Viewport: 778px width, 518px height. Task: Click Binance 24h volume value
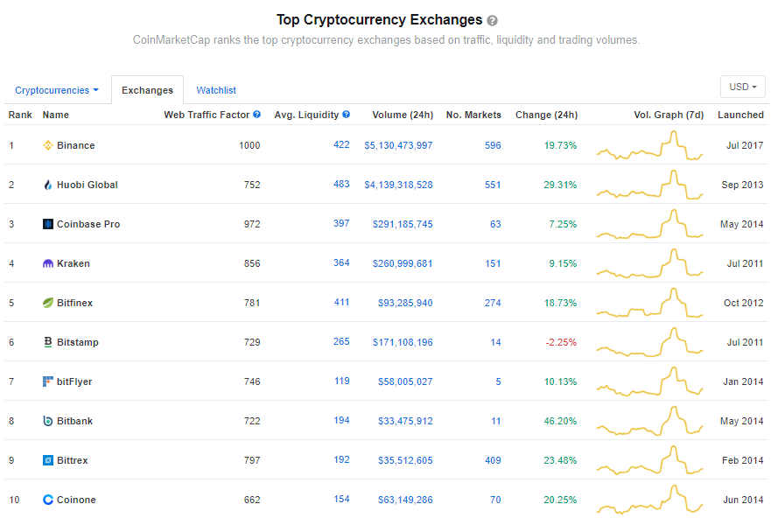(398, 145)
